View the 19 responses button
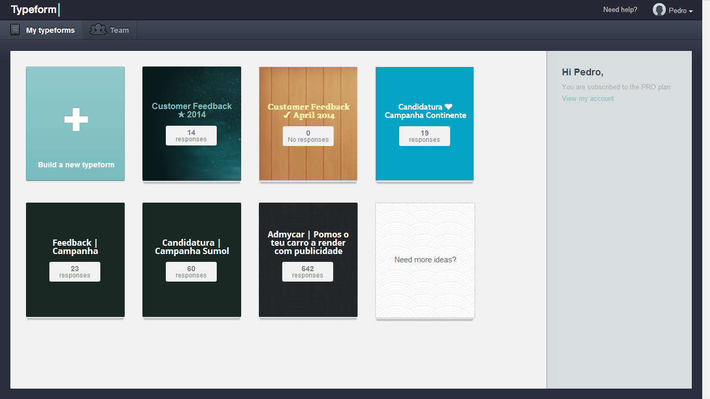The width and height of the screenshot is (710, 399). [425, 136]
